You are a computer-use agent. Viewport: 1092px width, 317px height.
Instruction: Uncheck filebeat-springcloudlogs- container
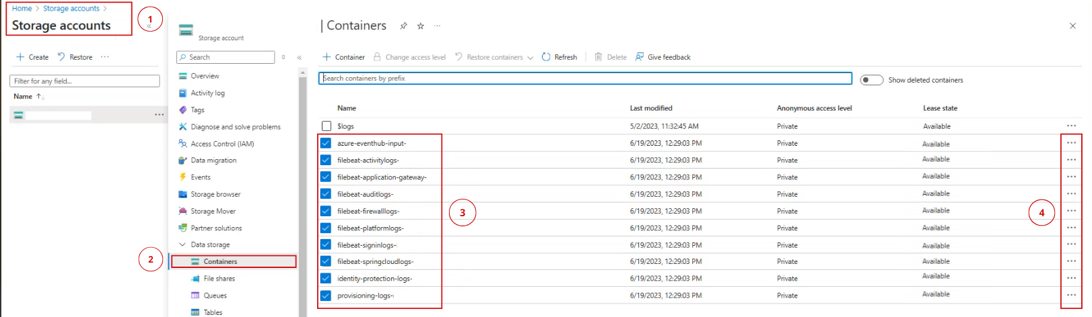click(326, 261)
